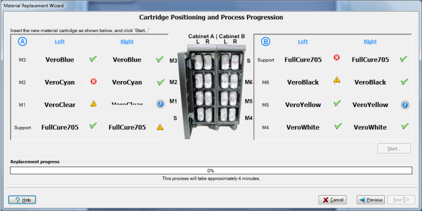Click the green check beside right VeroWhite
This screenshot has height=211, width=422.
[405, 126]
